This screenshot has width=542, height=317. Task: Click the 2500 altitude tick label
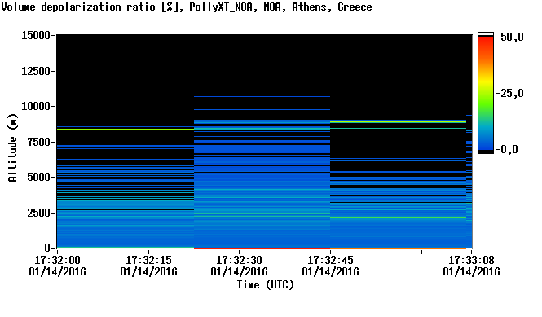(39, 213)
